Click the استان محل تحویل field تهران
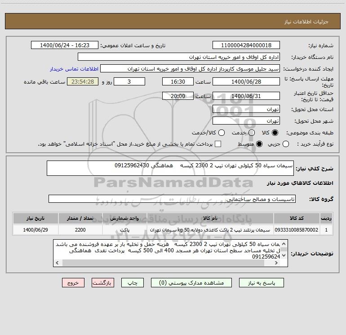 (246, 109)
